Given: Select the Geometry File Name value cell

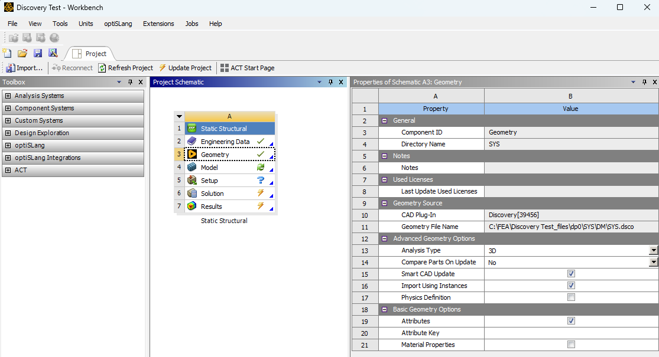Looking at the screenshot, I should [x=572, y=227].
